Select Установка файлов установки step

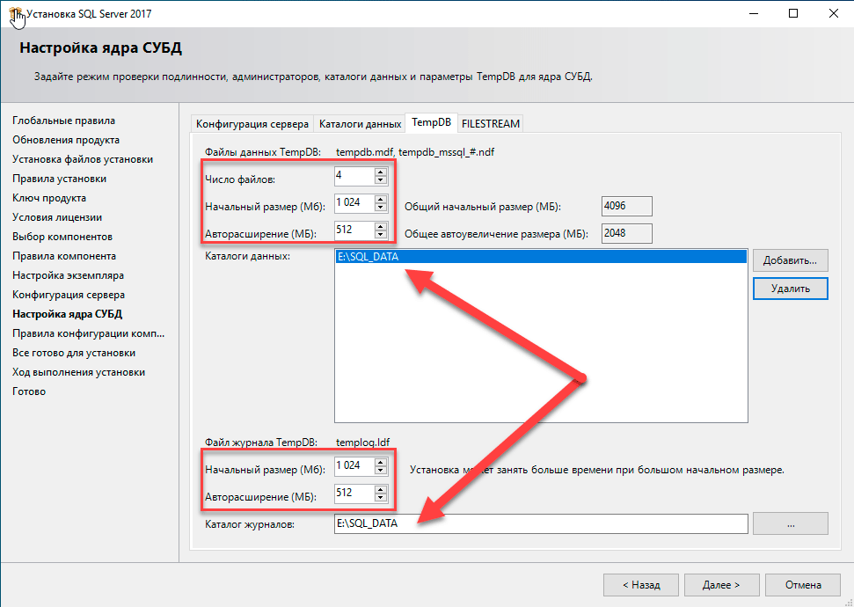point(83,159)
